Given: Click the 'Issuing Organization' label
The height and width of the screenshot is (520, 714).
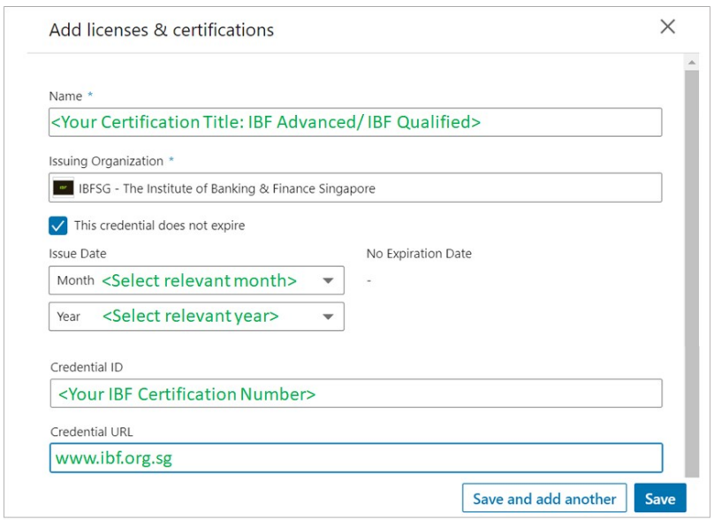Looking at the screenshot, I should [x=106, y=161].
